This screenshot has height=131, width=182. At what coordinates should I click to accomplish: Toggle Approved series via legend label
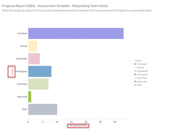[x=142, y=81]
